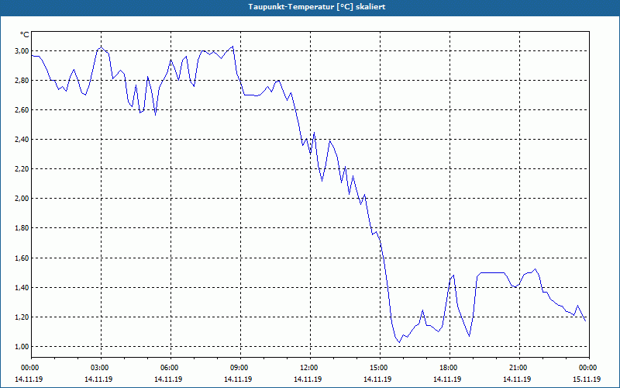
Task: Select the '2,80' y-axis value
Action: pyautogui.click(x=22, y=81)
